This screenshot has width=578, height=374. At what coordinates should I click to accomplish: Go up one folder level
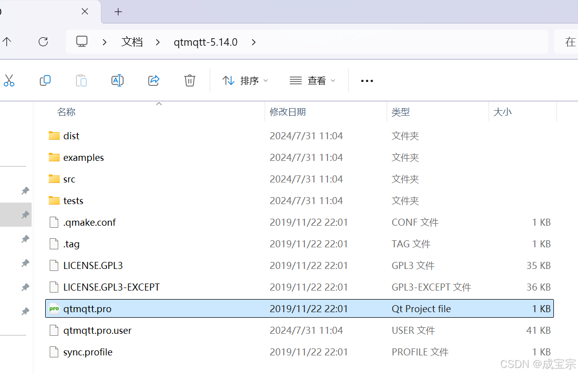tap(7, 42)
